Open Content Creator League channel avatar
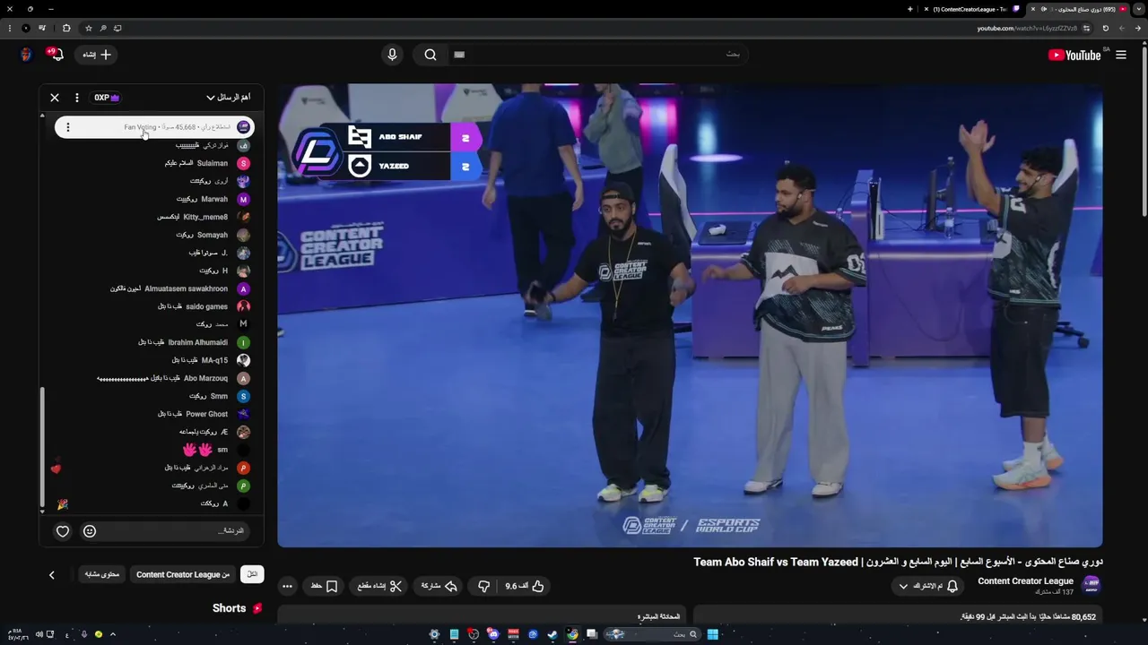Image resolution: width=1148 pixels, height=645 pixels. pyautogui.click(x=1091, y=586)
